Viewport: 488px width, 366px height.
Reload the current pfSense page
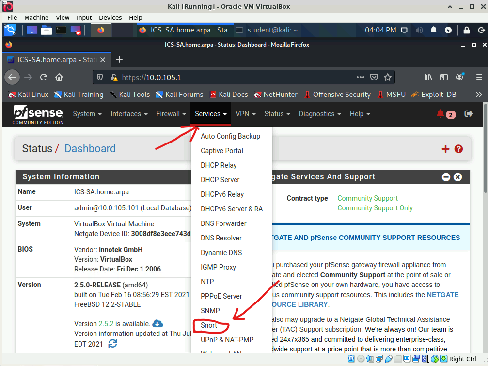point(44,77)
